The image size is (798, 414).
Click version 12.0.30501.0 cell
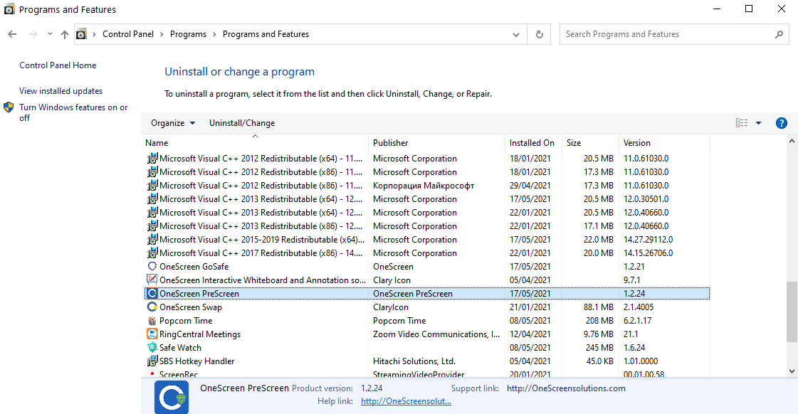click(x=646, y=199)
